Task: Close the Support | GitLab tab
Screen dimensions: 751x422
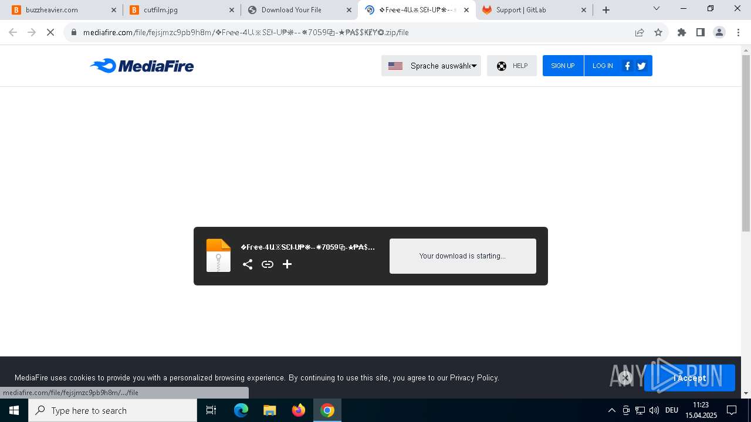Action: point(584,10)
